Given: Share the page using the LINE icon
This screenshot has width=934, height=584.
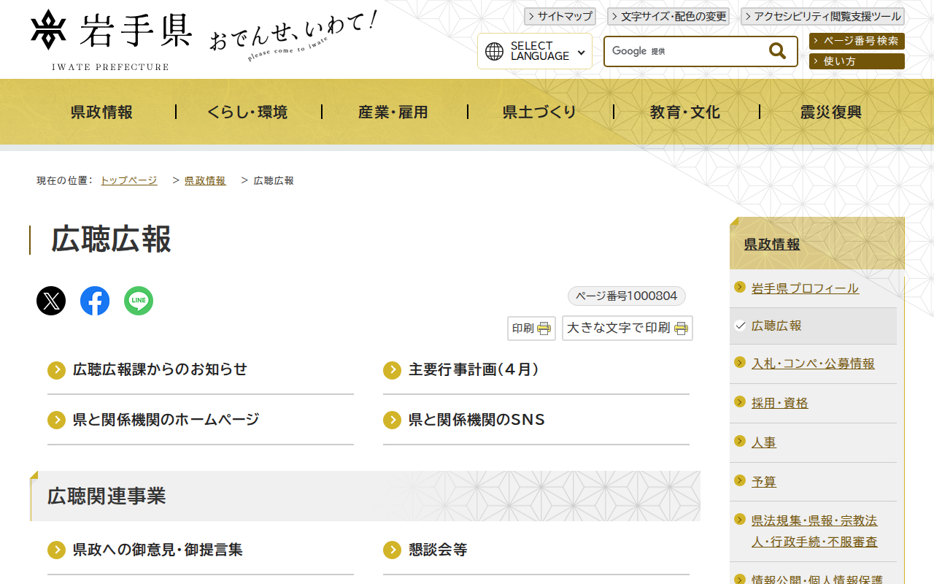Looking at the screenshot, I should 138,300.
